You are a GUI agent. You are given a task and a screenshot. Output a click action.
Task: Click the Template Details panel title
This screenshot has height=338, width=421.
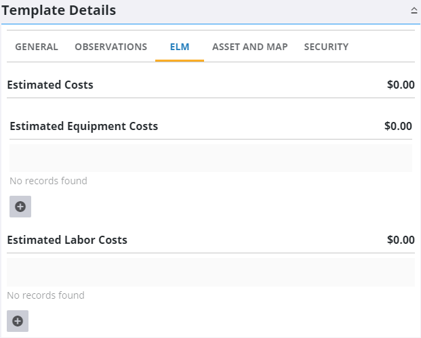(58, 11)
